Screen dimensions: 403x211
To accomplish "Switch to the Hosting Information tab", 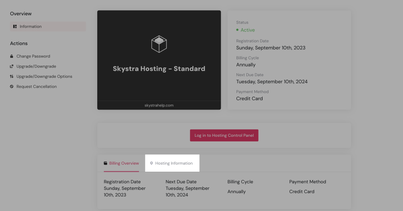I will (x=174, y=163).
